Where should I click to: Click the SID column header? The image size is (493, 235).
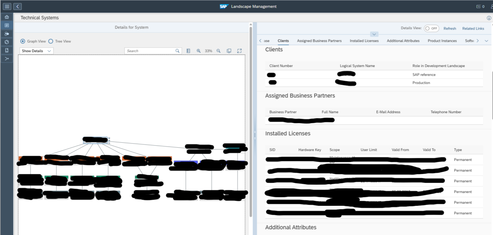point(272,150)
